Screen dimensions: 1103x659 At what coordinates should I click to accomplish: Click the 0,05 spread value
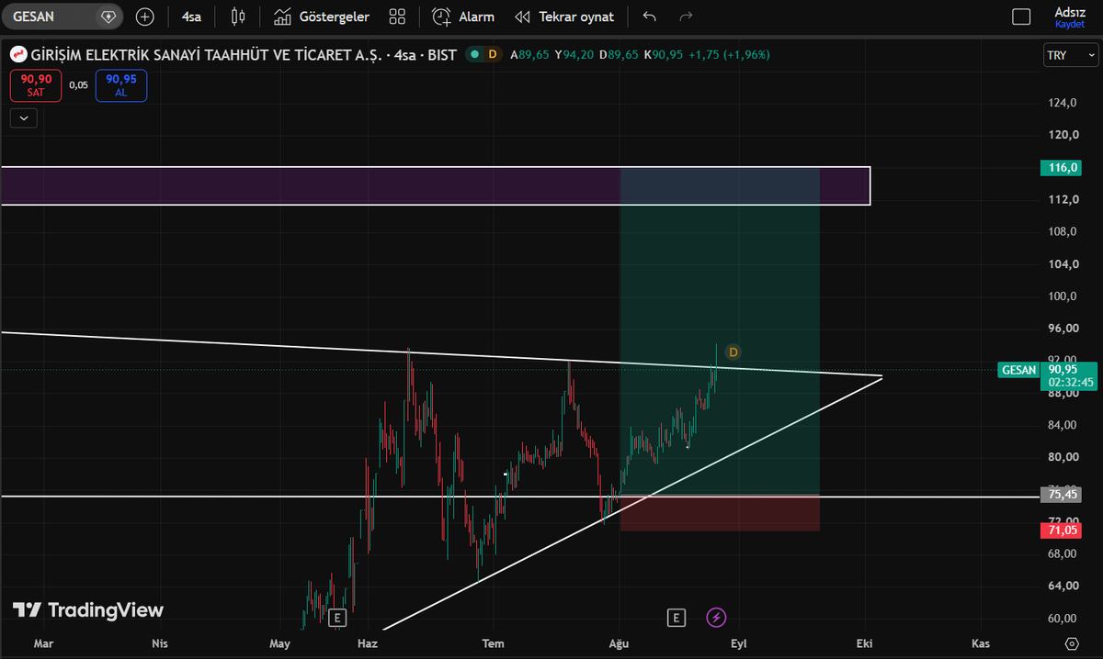point(79,85)
